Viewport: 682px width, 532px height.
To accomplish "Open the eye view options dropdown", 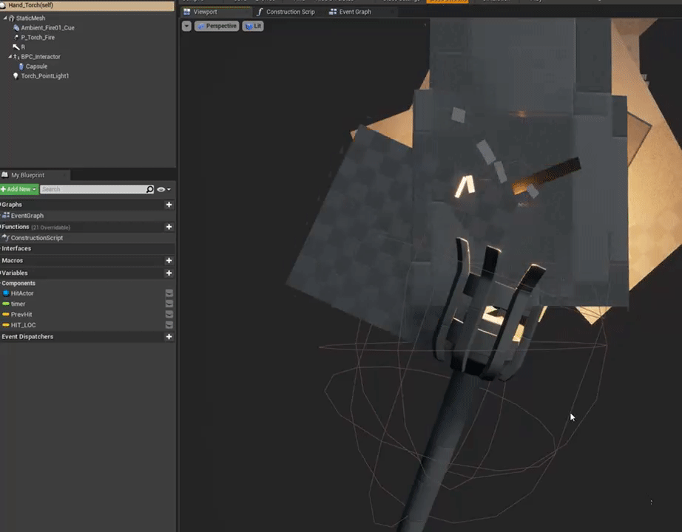I will pyautogui.click(x=163, y=190).
